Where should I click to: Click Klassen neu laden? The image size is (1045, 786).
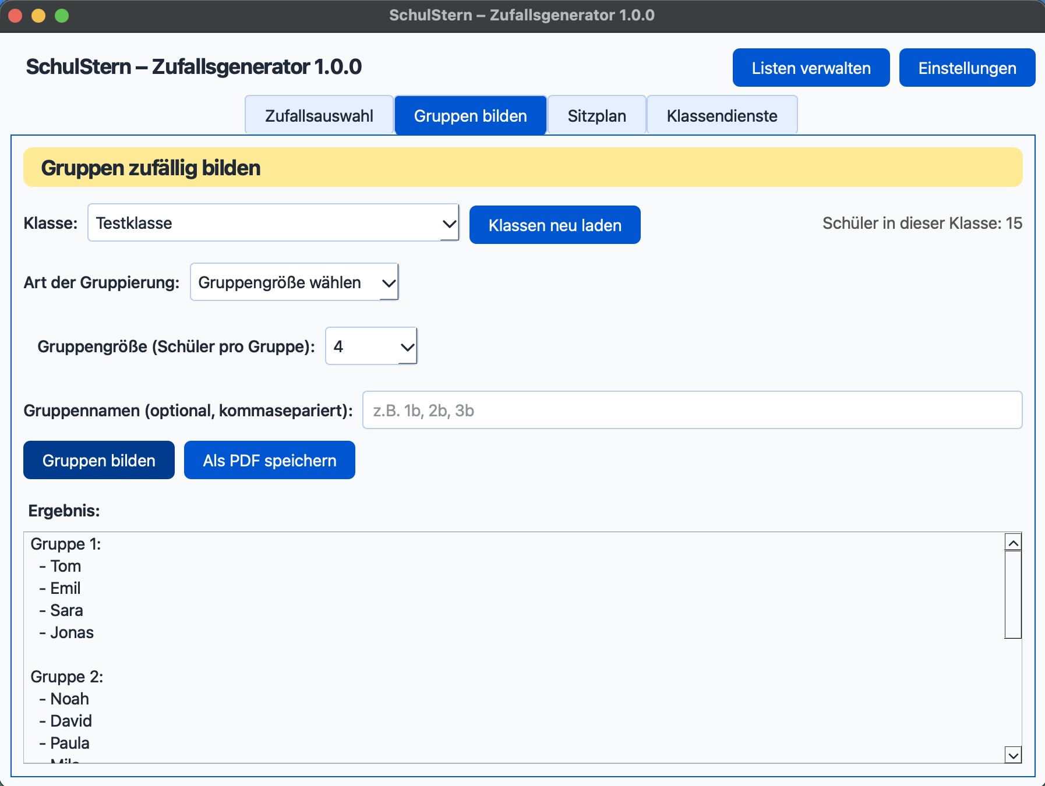click(555, 225)
